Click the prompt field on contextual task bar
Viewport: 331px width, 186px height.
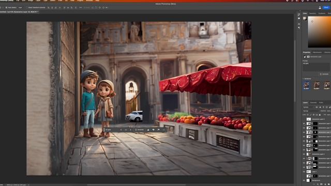[112, 130]
